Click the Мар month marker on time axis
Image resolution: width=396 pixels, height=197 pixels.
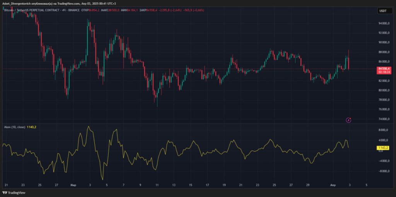pyautogui.click(x=73, y=185)
